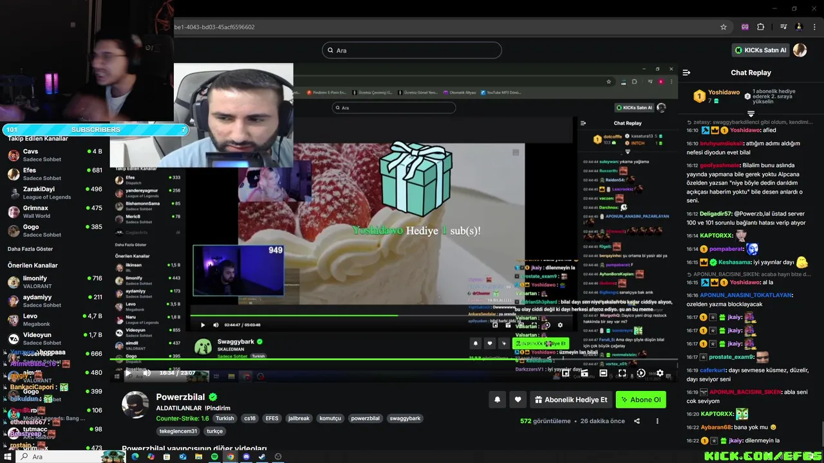Open Cavs channel in sidebar
Image resolution: width=824 pixels, height=463 pixels.
[x=55, y=155]
